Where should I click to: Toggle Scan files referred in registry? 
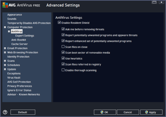click(63, 64)
